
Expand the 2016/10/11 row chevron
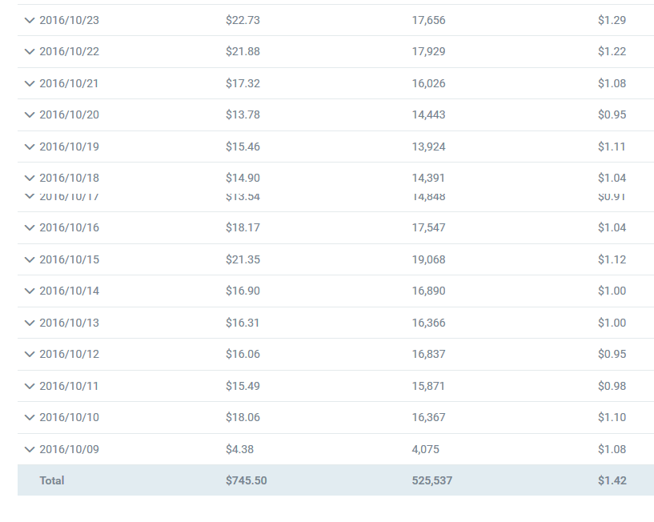pyautogui.click(x=30, y=386)
